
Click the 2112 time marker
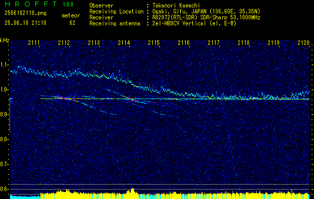tap(64, 43)
